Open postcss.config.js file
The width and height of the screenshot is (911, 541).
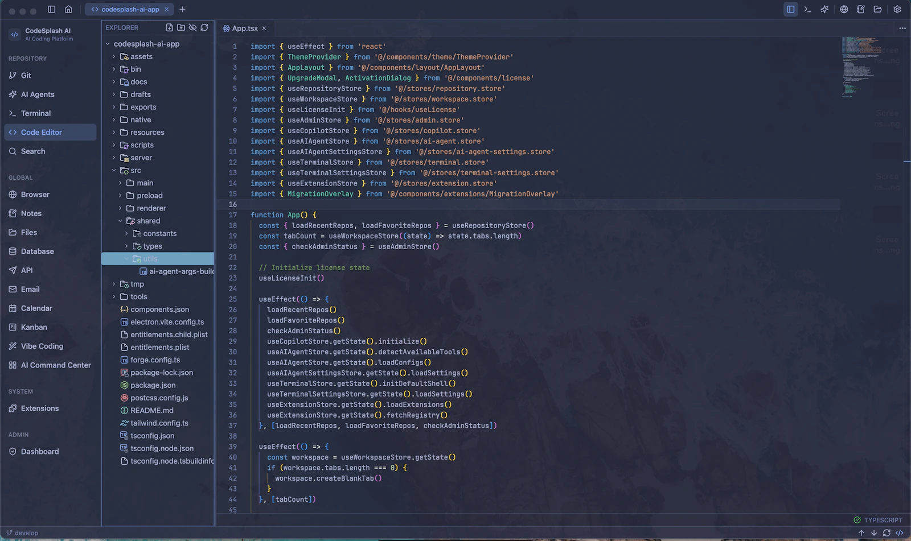point(158,398)
